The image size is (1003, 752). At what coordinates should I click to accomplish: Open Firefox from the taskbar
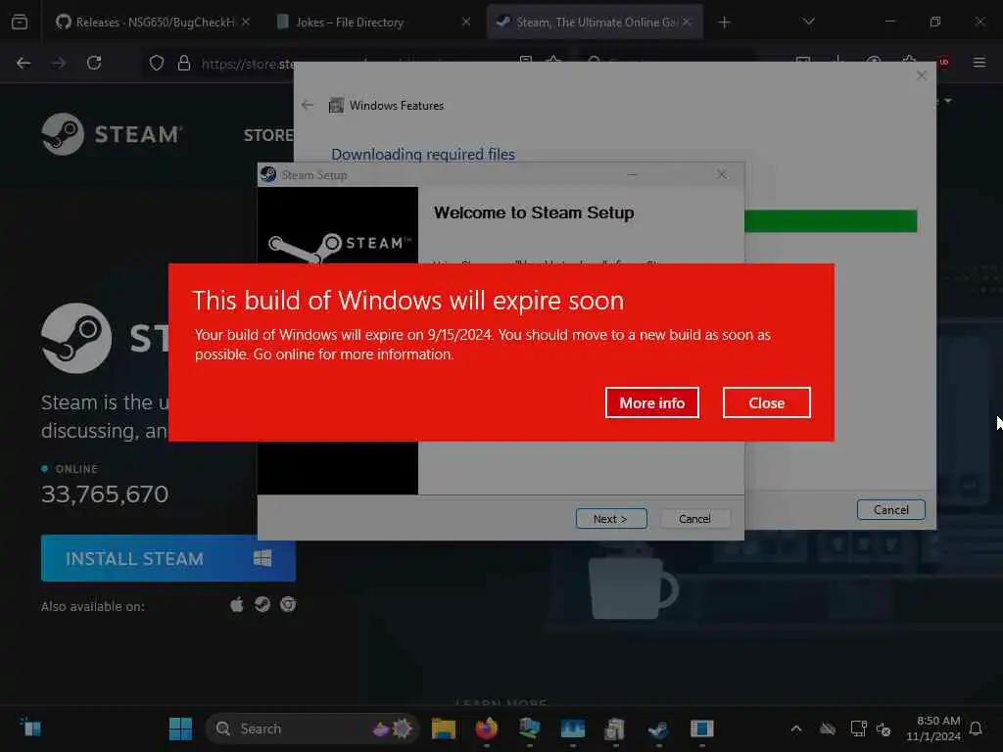point(487,728)
